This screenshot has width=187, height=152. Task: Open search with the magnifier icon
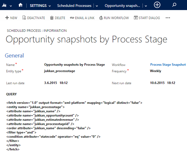[174, 5]
